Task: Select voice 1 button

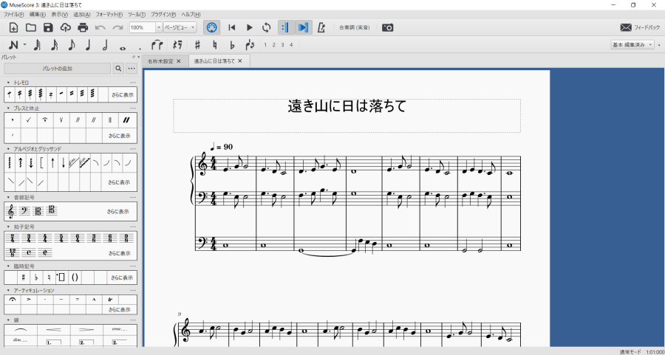Action: (265, 45)
